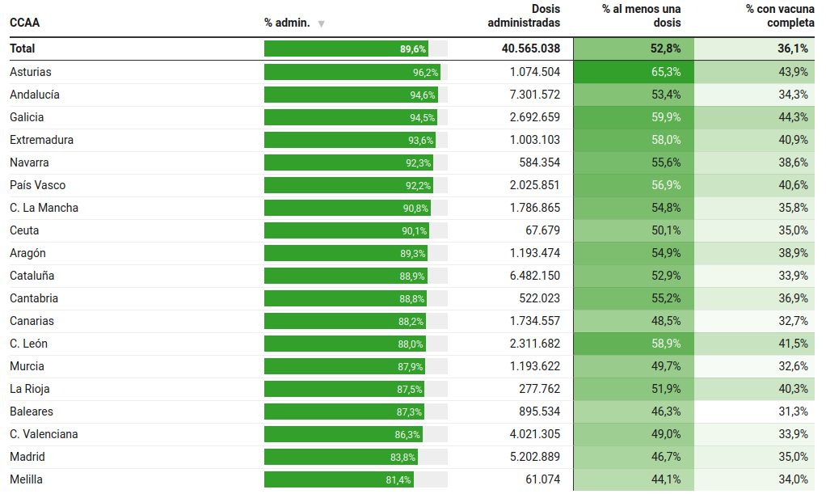Click the C. Valenciana region label
The width and height of the screenshot is (826, 498).
(44, 434)
